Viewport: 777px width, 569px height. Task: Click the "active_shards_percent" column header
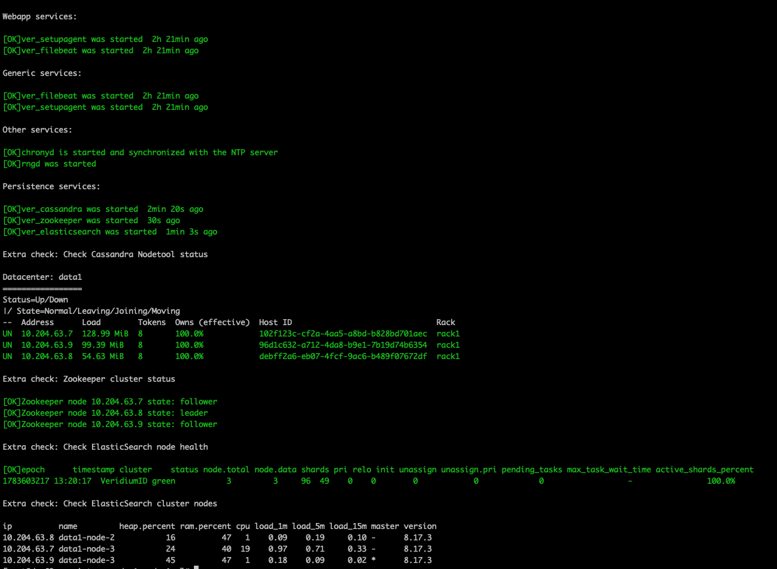[704, 470]
